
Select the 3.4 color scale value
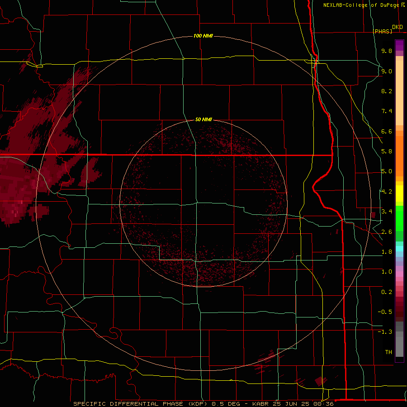point(387,212)
